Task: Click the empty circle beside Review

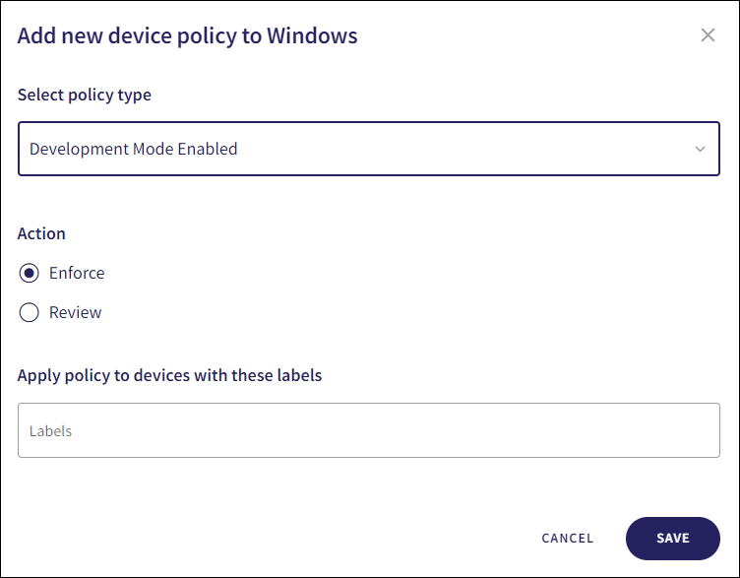Action: coord(30,312)
